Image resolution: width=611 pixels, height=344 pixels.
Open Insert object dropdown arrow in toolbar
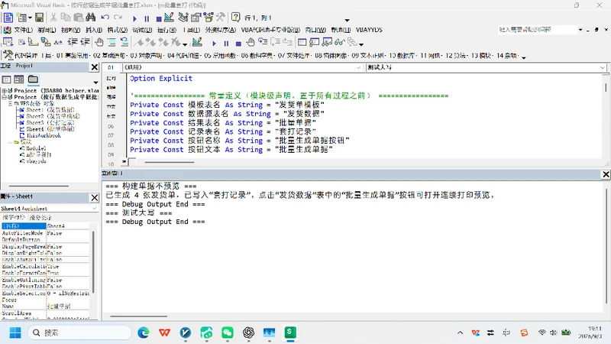point(30,18)
